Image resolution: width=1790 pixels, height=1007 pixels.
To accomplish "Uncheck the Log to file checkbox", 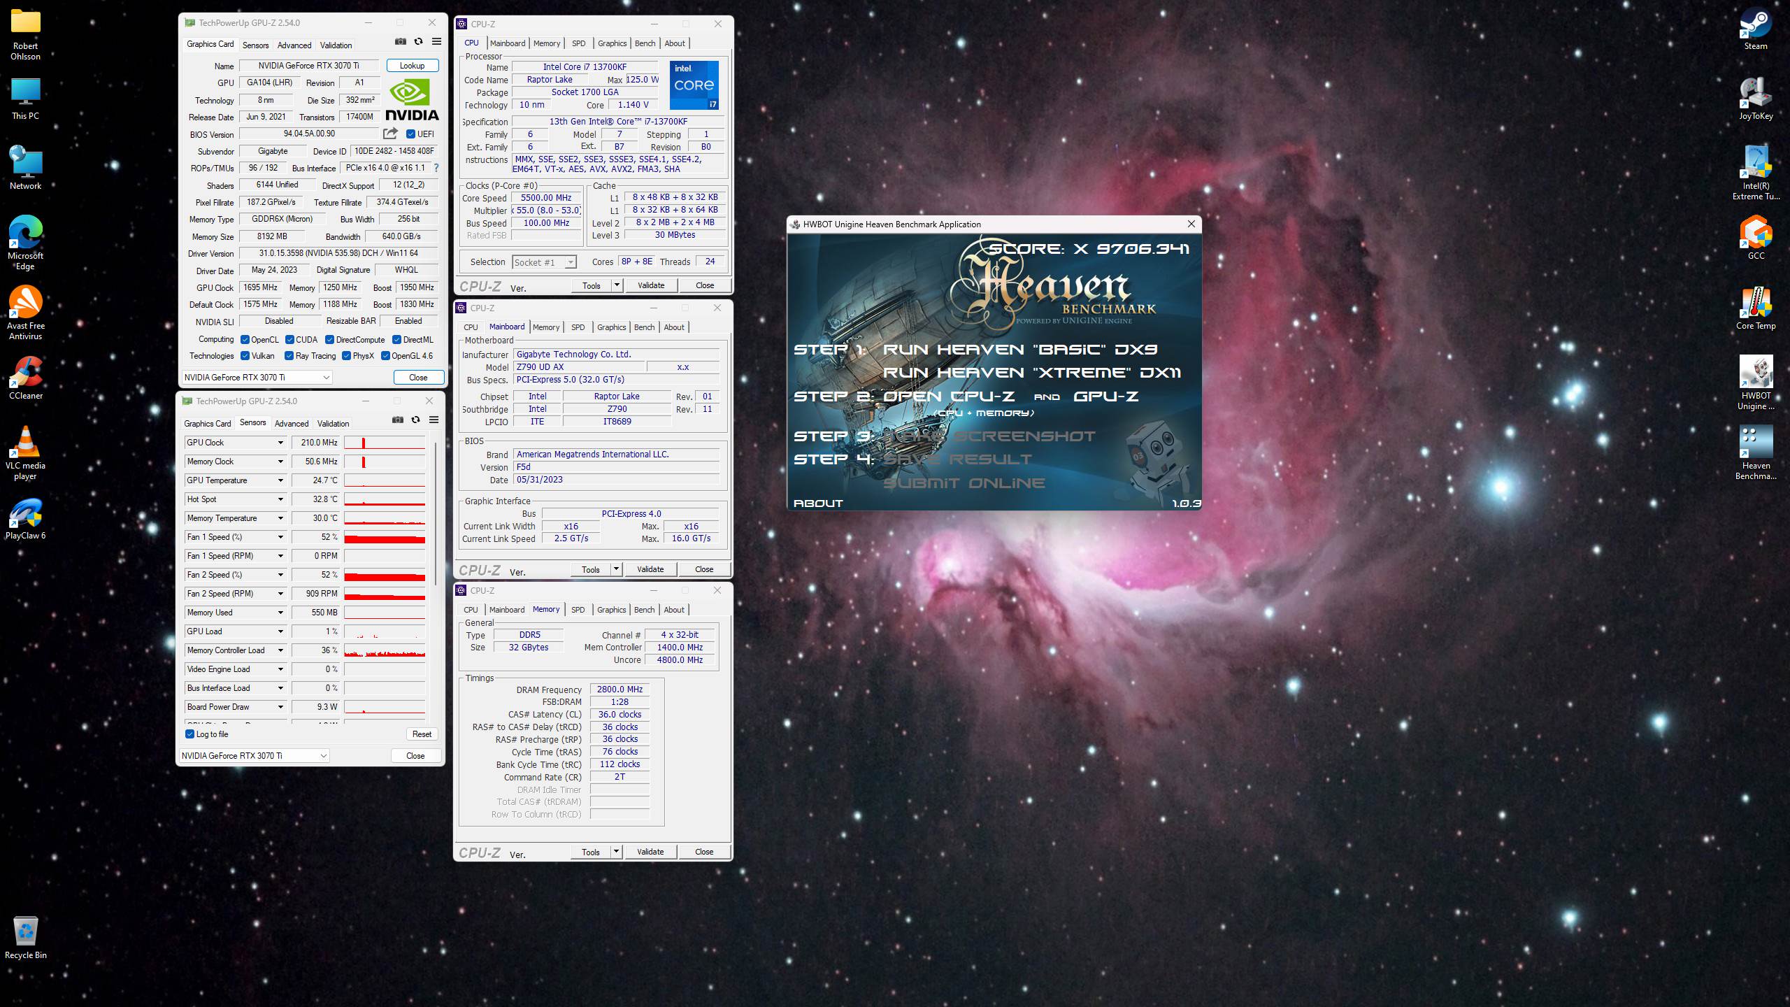I will coord(189,734).
